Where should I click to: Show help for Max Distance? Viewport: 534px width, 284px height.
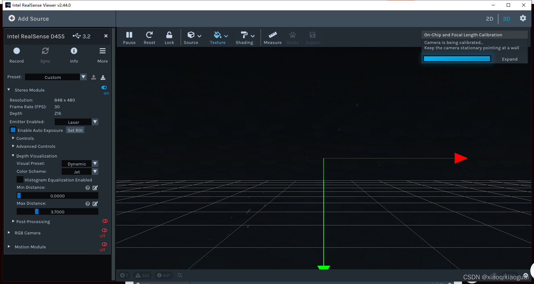(x=87, y=204)
